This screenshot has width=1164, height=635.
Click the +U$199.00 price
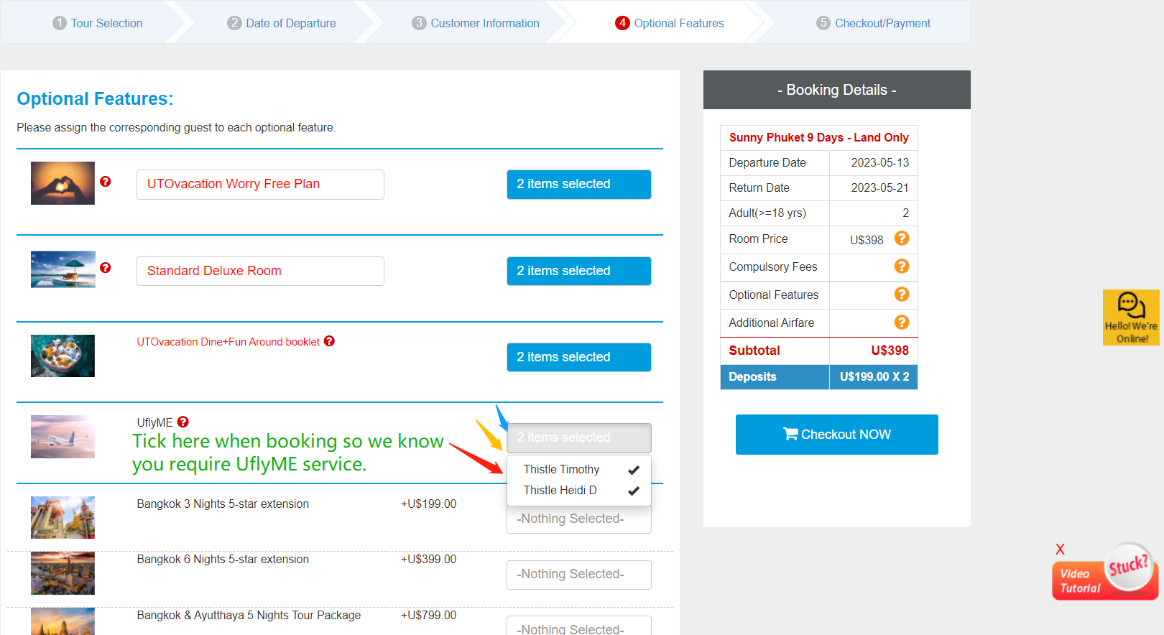429,504
